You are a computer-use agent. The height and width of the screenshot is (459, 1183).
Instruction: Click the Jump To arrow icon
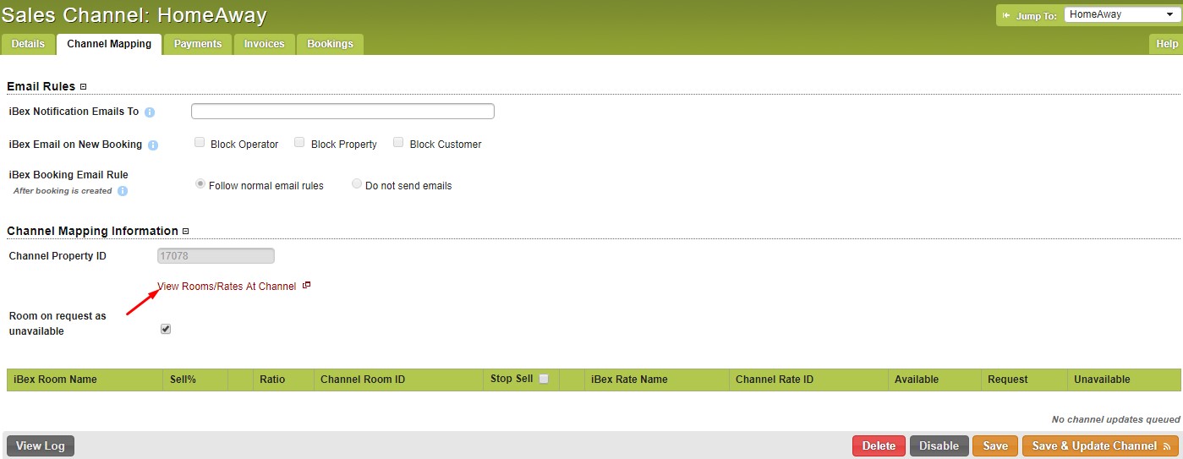click(1006, 15)
